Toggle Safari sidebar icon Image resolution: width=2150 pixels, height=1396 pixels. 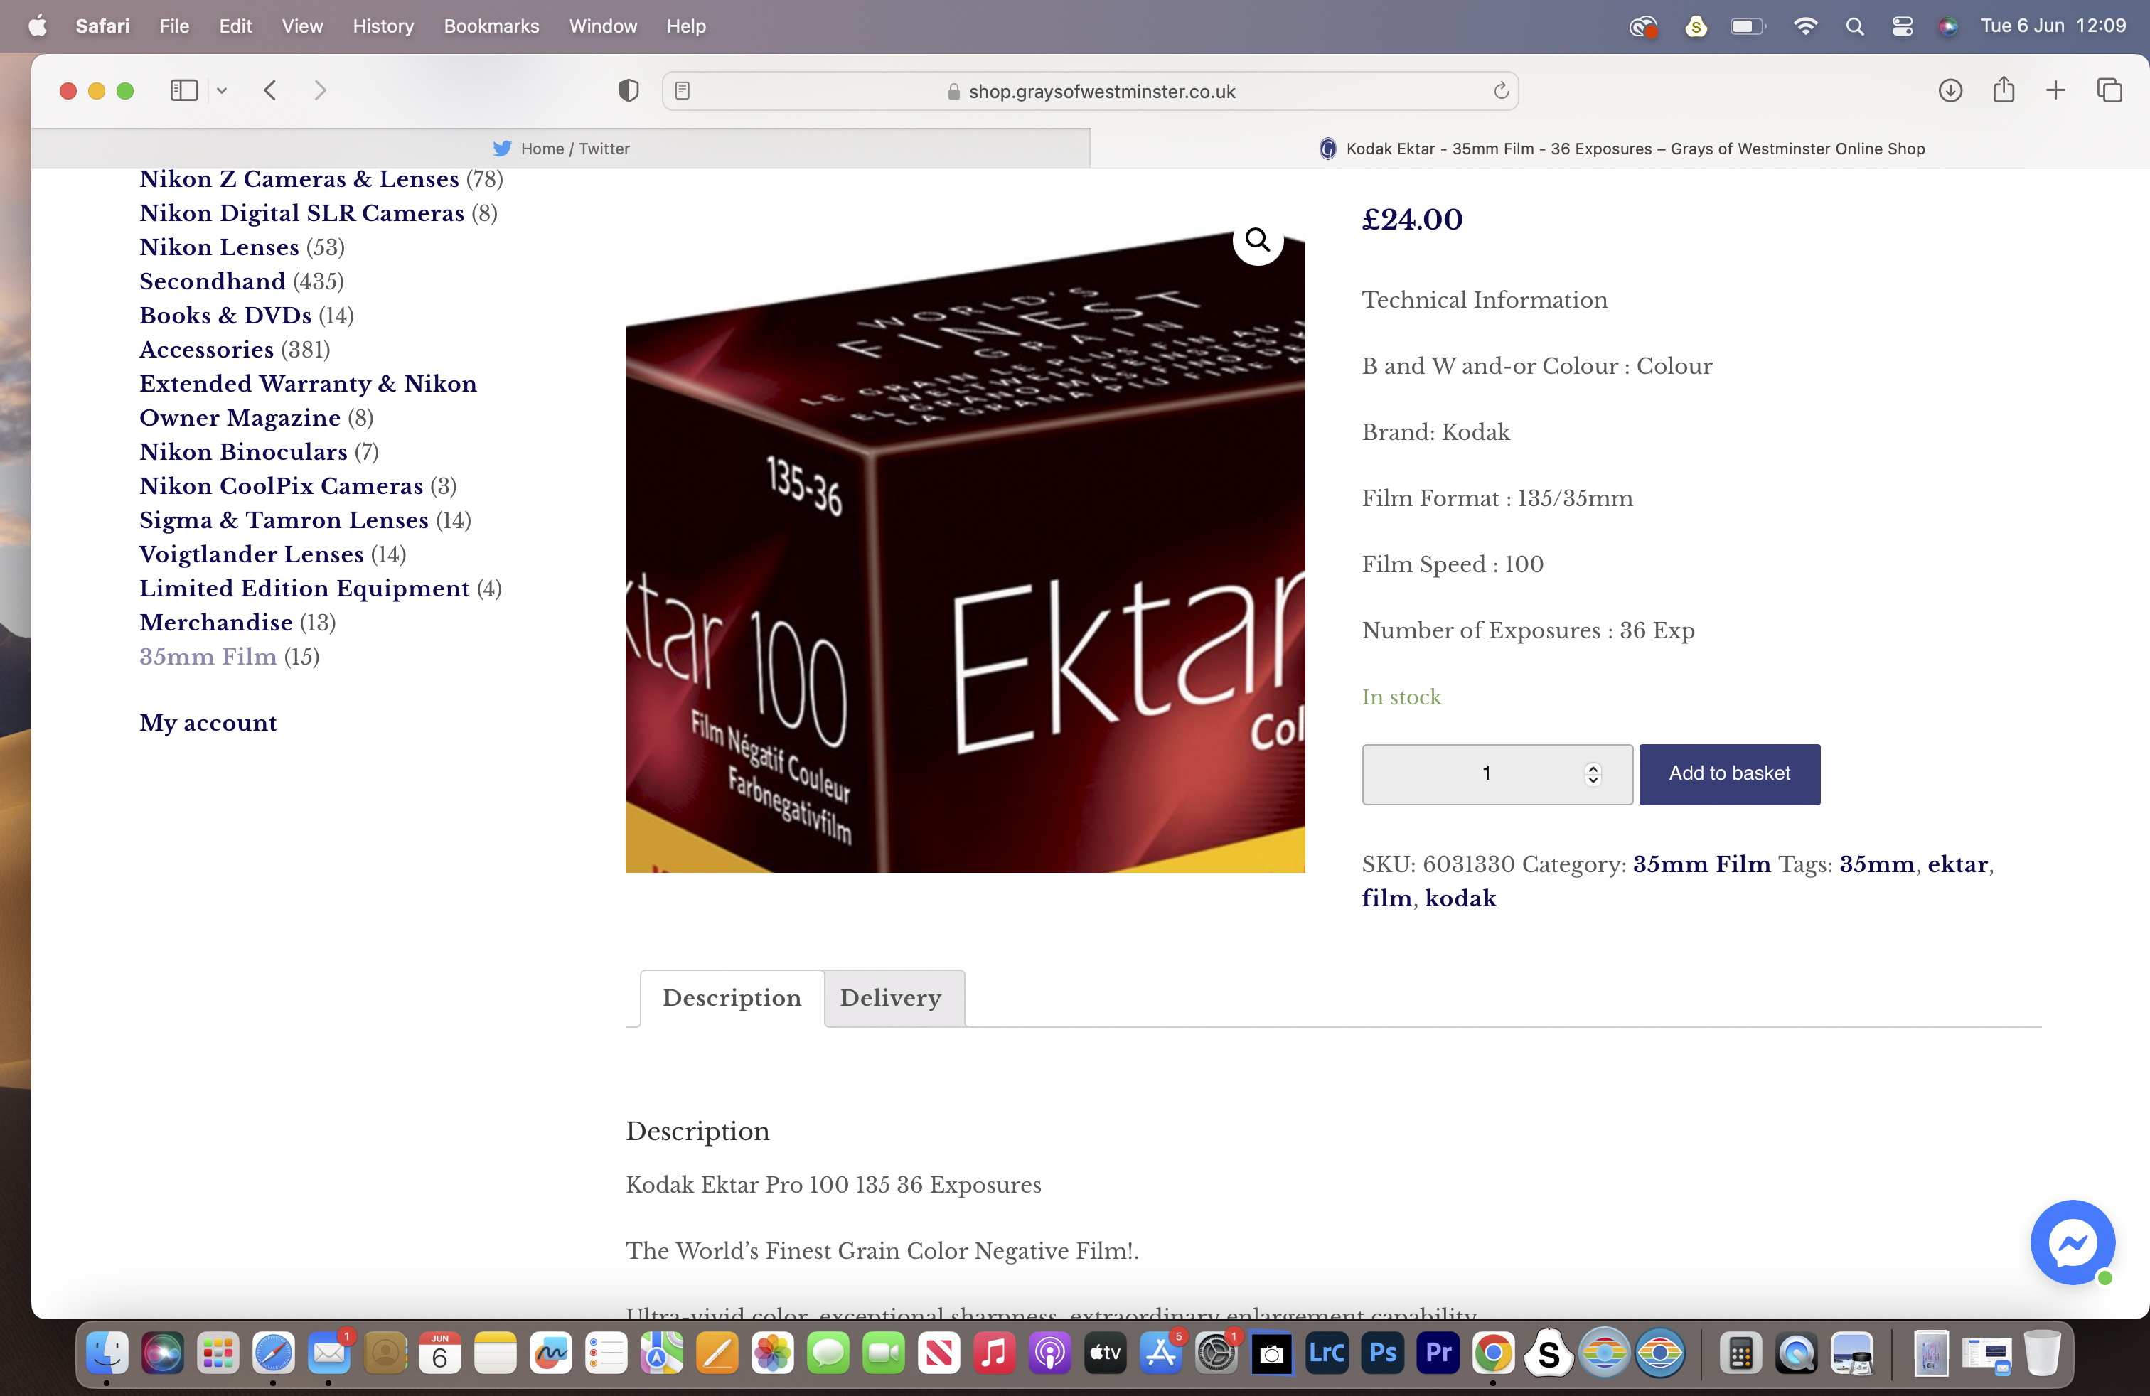(x=184, y=90)
